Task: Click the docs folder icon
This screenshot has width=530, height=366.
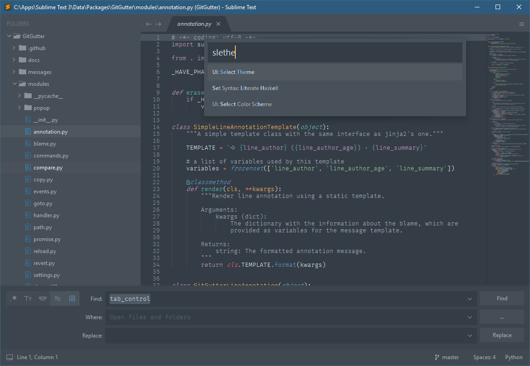Action: (x=23, y=60)
